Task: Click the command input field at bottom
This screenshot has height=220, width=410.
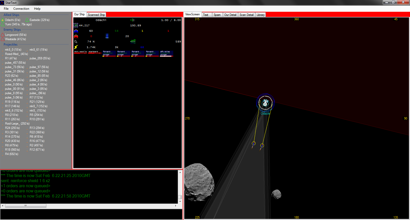Action: pos(91,214)
